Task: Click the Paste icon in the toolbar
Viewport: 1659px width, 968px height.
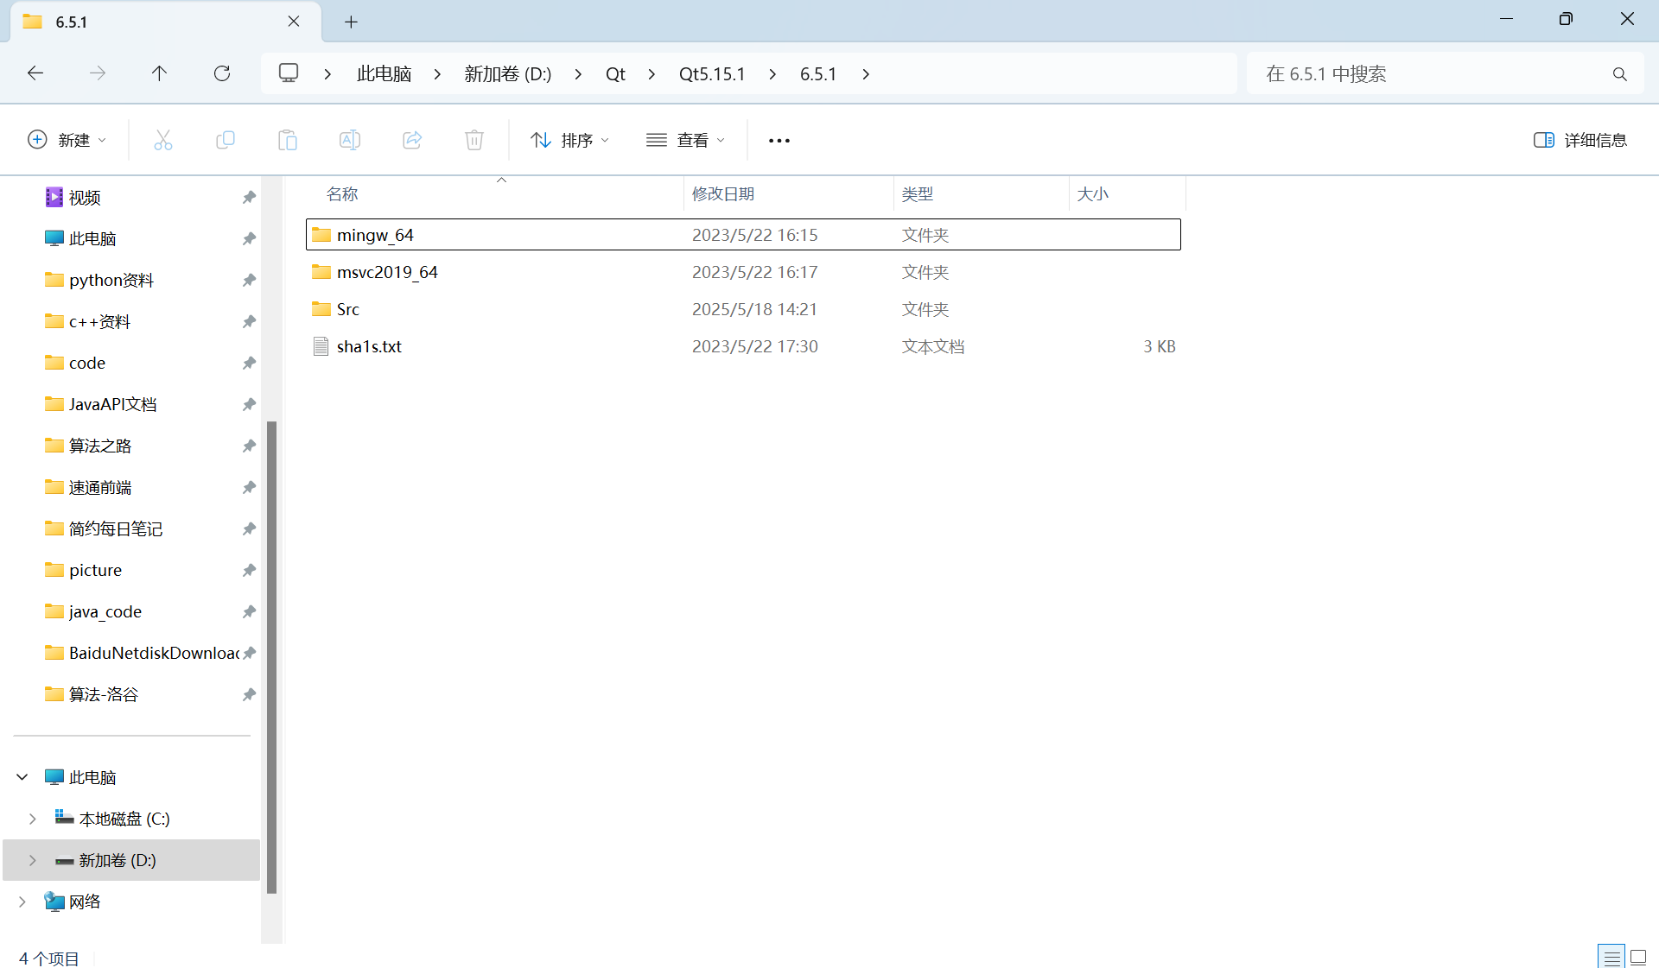Action: click(288, 140)
